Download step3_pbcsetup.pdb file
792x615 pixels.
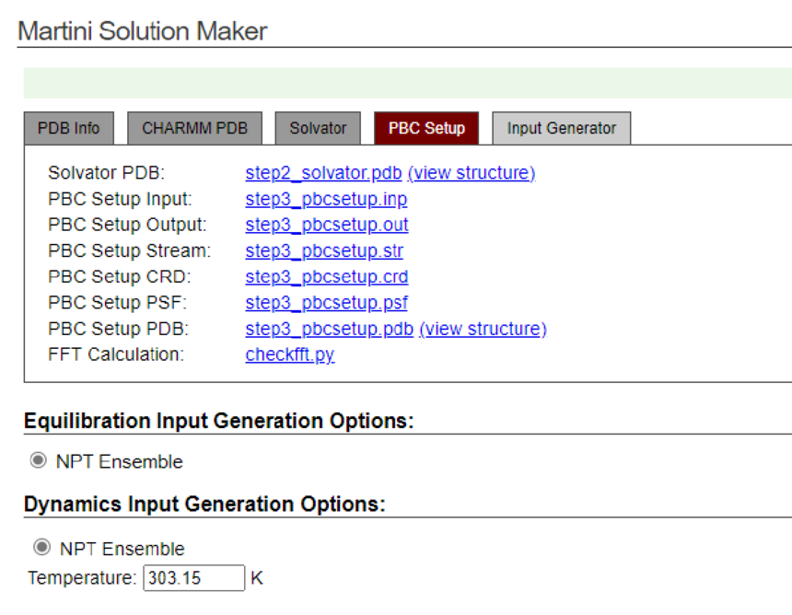(x=329, y=329)
